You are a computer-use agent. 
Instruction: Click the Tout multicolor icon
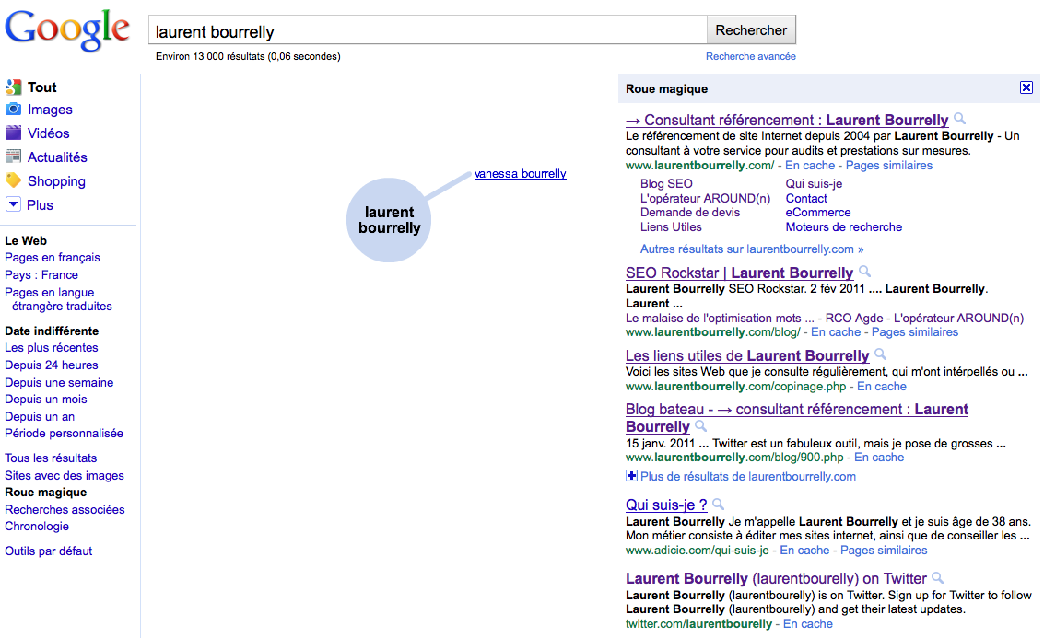[13, 87]
